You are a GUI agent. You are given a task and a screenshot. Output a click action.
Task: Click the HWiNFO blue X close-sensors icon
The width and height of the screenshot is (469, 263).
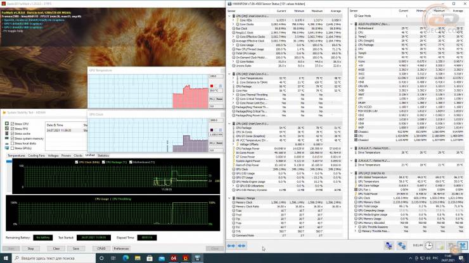[x=463, y=246]
